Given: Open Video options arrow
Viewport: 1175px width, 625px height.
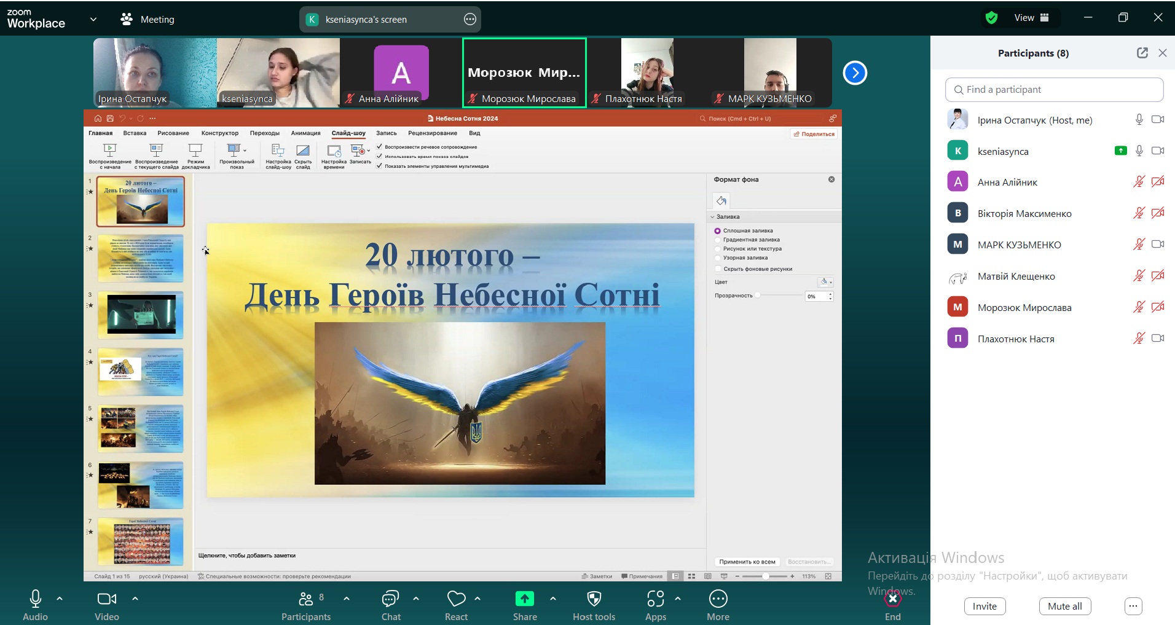Looking at the screenshot, I should pyautogui.click(x=135, y=598).
